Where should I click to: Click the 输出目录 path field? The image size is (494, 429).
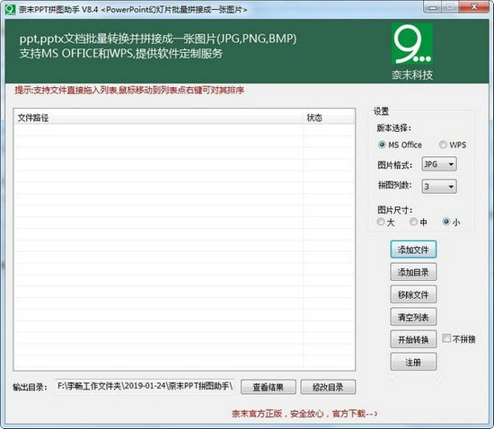click(146, 386)
